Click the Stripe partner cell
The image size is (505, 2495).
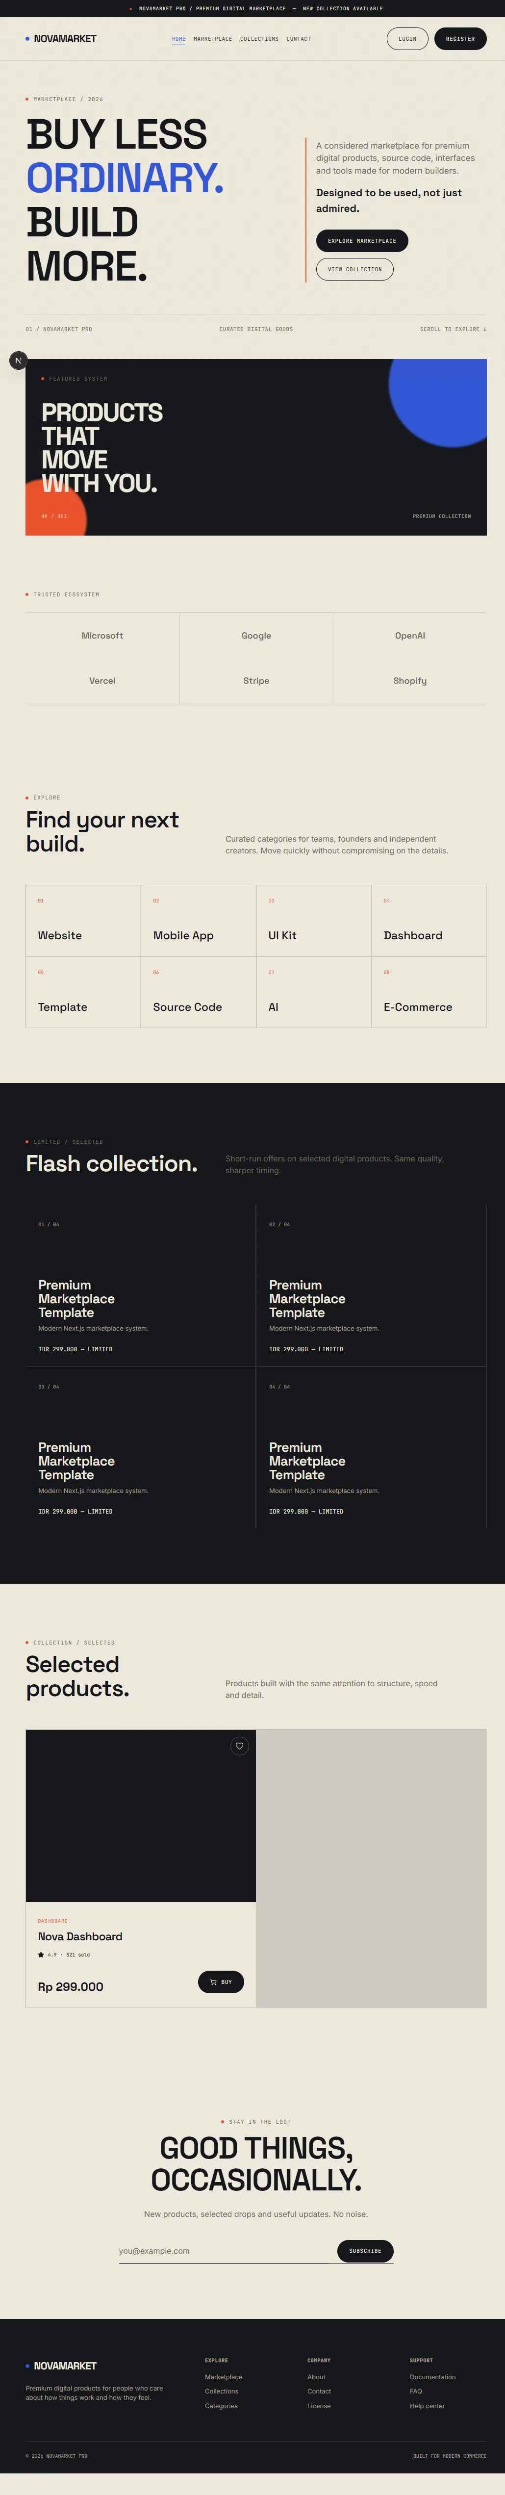tap(256, 681)
